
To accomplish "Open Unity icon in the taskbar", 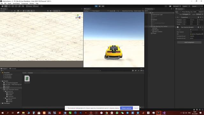I will tap(159, 113).
